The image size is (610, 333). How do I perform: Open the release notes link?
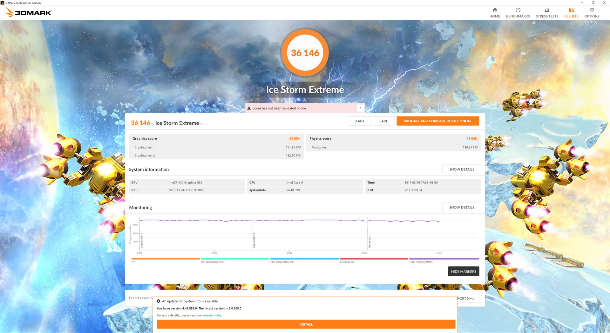212,315
